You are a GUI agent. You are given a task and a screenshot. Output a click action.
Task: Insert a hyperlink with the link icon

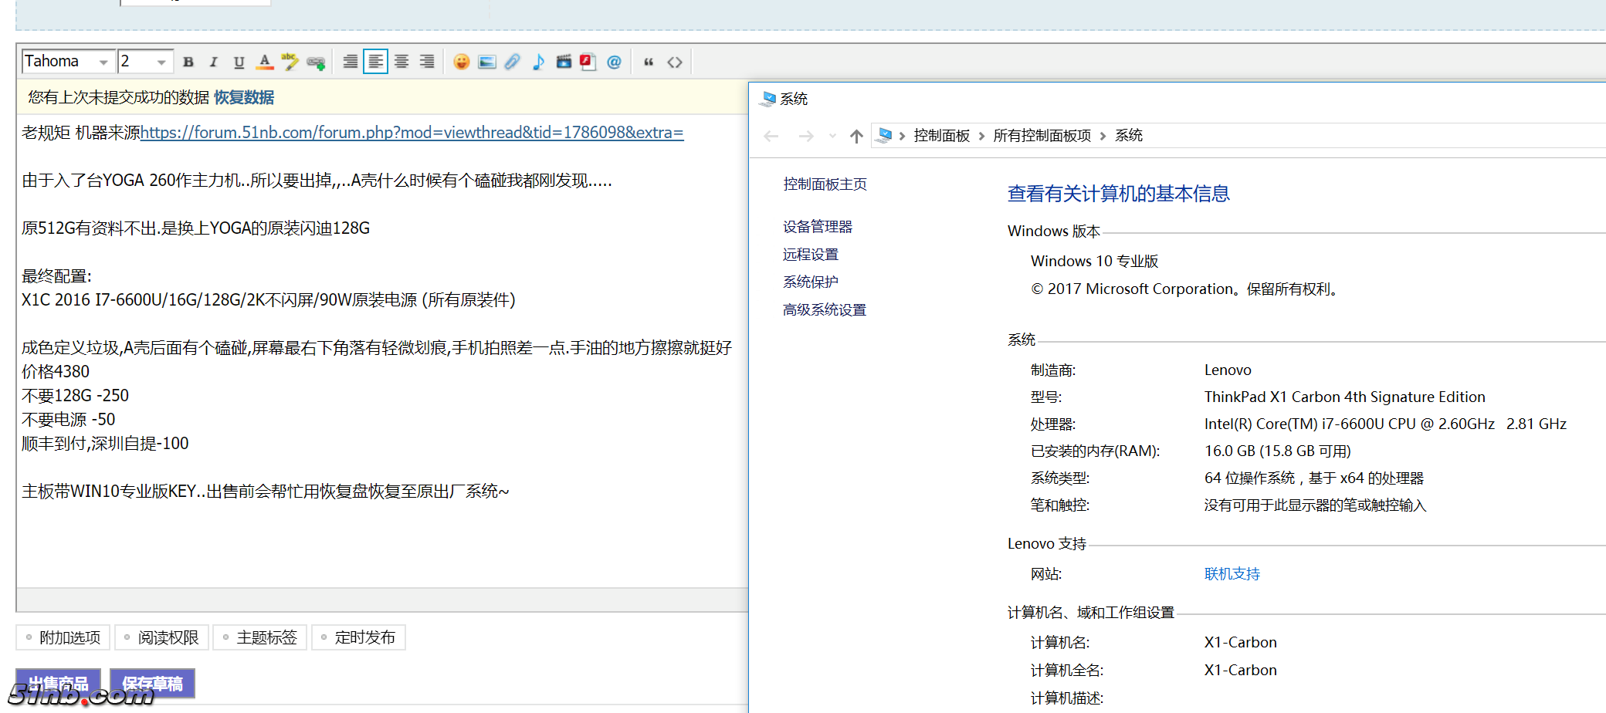[315, 62]
